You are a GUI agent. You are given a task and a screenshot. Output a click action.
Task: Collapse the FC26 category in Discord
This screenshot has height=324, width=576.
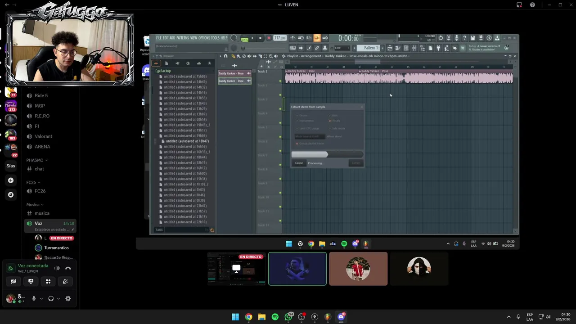click(x=33, y=182)
